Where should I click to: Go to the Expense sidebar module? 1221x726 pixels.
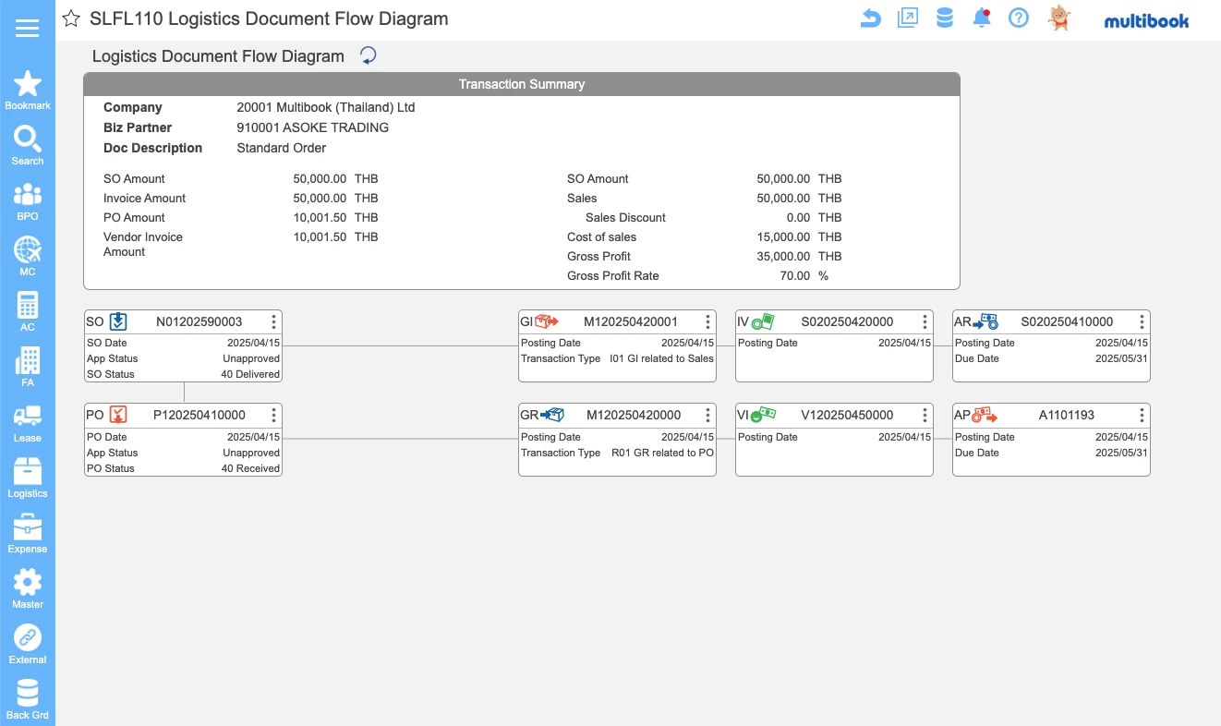tap(28, 532)
